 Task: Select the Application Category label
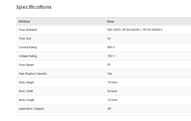click(31, 109)
